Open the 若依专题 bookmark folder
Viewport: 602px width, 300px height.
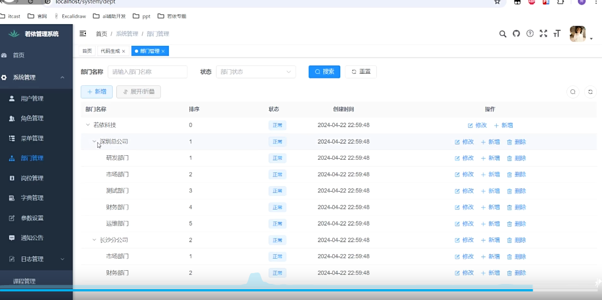coord(172,16)
